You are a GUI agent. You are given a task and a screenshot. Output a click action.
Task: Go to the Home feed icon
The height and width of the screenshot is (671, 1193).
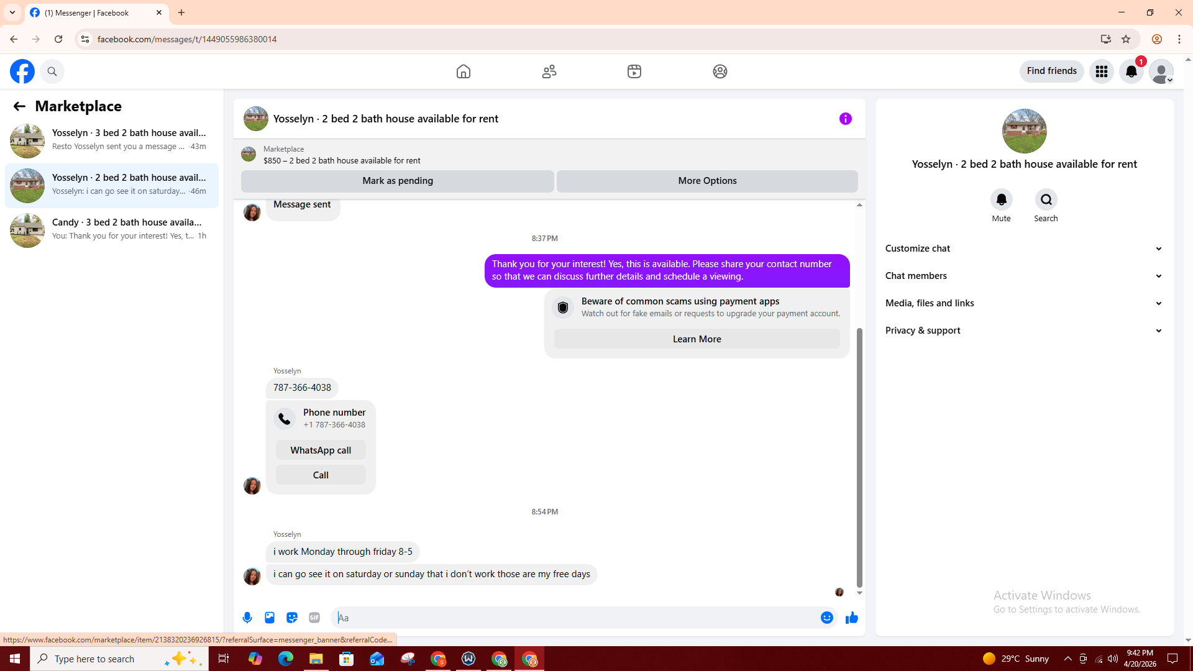click(464, 71)
